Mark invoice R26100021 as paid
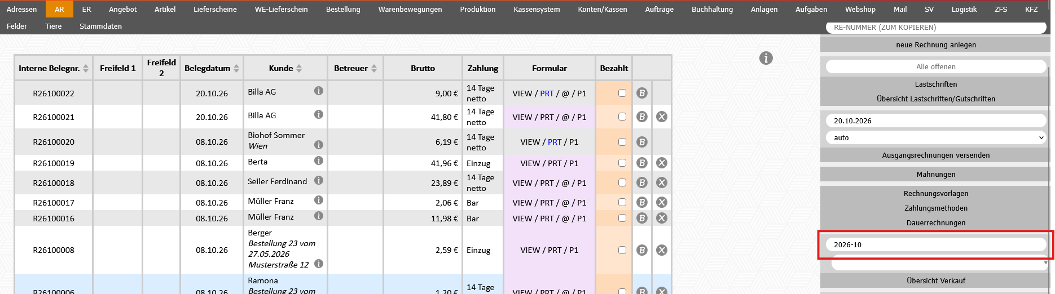The width and height of the screenshot is (1055, 294). click(622, 117)
